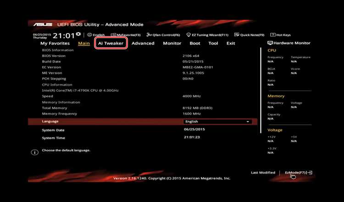344x202 pixels.
Task: Click the Memory Frequency 1600 MHz value
Action: point(192,114)
